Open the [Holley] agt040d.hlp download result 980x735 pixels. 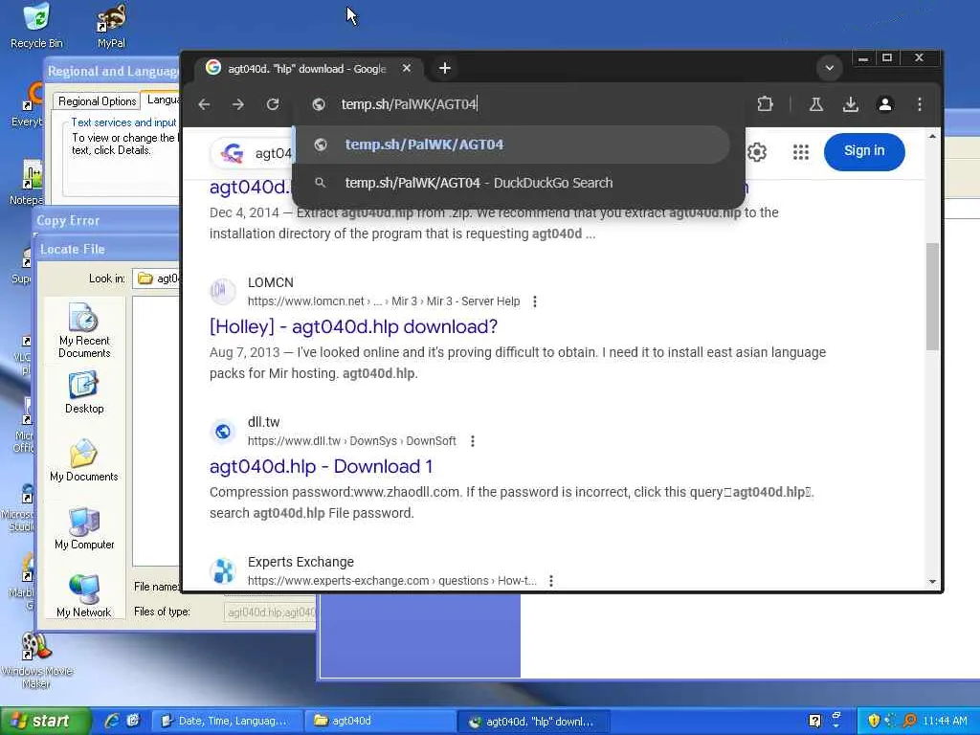353,327
